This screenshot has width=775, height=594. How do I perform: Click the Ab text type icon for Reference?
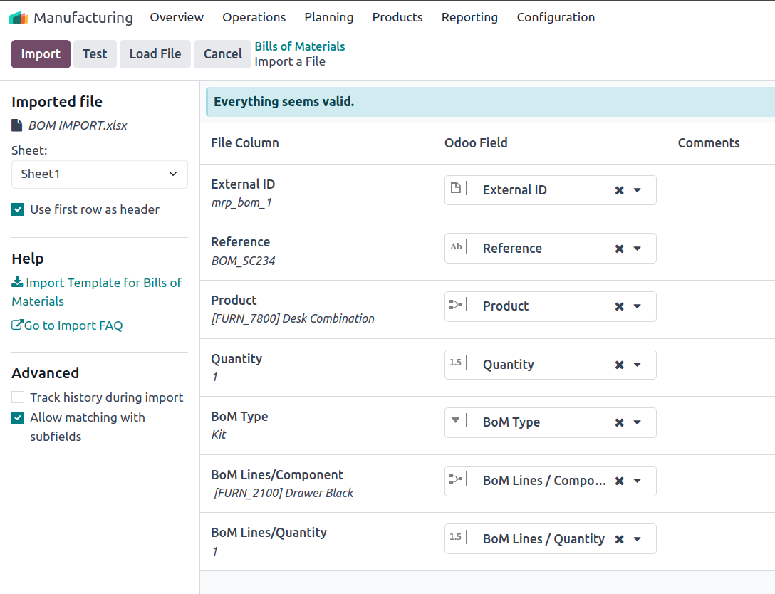coord(456,246)
